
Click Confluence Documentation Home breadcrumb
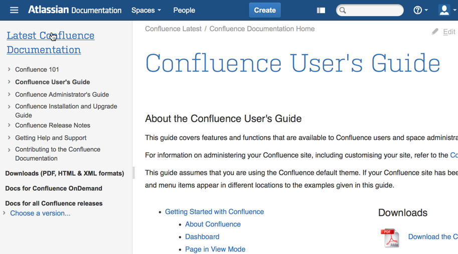point(262,29)
